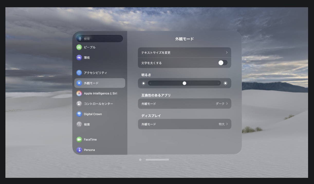Select ピープル in the sidebar
This screenshot has height=184, width=314.
pos(90,47)
